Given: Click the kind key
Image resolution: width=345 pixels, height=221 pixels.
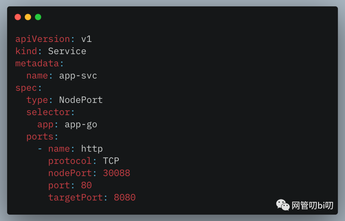Looking at the screenshot, I should [x=26, y=51].
